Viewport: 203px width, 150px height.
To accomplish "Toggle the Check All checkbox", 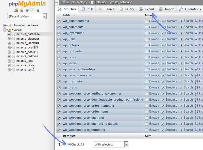I will click(x=69, y=144).
